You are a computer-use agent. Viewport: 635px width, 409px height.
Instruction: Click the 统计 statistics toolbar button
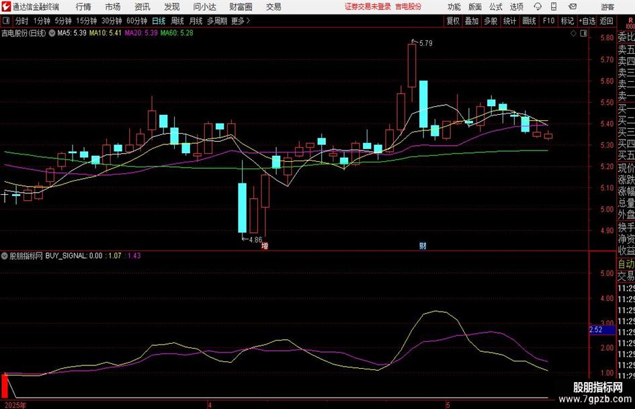(509, 21)
